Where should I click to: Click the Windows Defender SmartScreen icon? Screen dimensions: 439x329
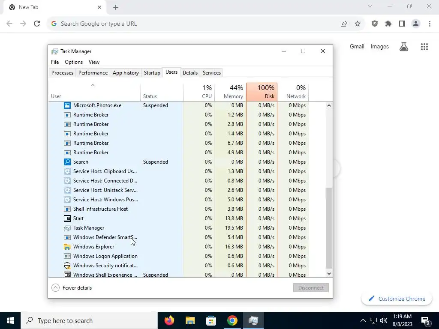coord(67,237)
